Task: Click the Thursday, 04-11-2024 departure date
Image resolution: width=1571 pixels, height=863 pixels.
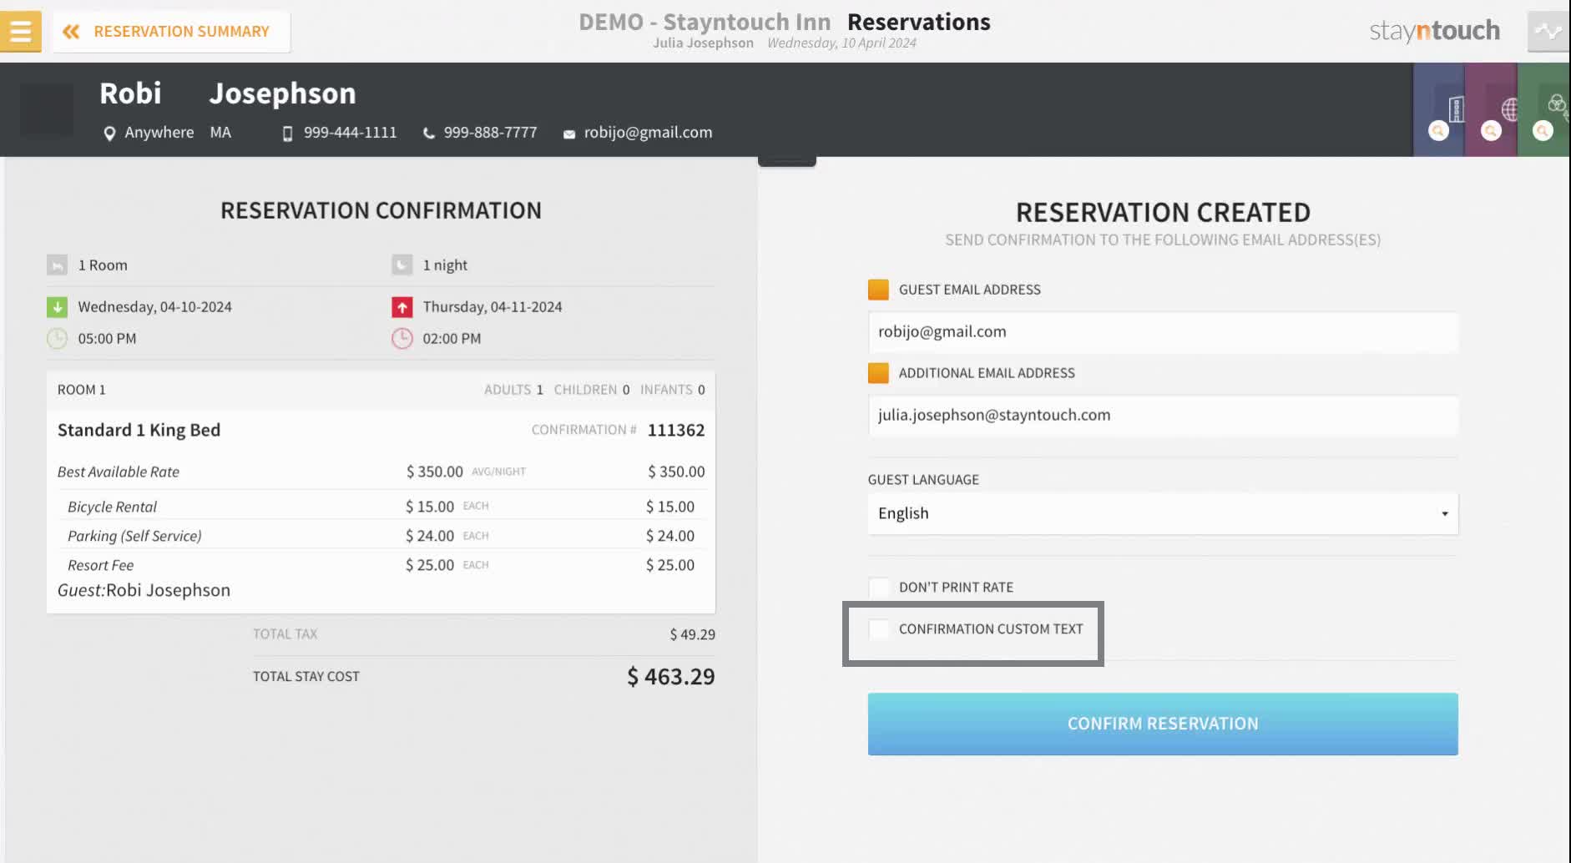Action: [x=493, y=307]
